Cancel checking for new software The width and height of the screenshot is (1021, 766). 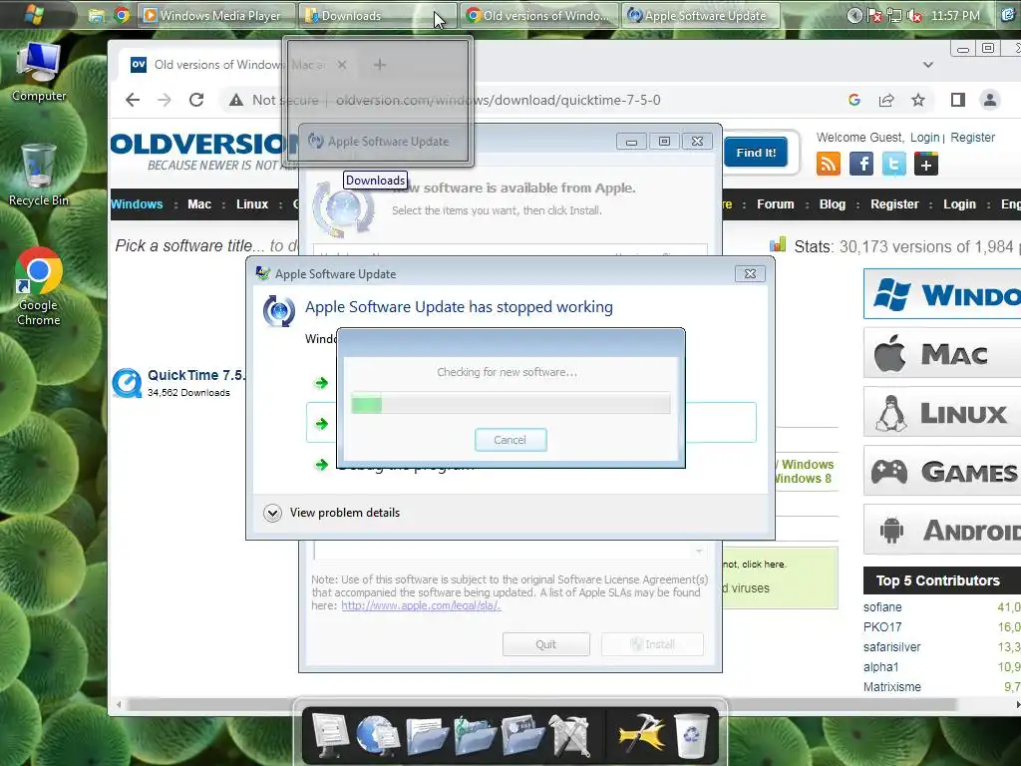[x=510, y=440]
